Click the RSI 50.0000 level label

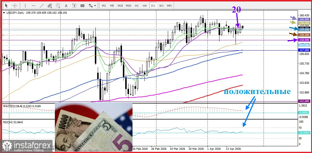304,133
